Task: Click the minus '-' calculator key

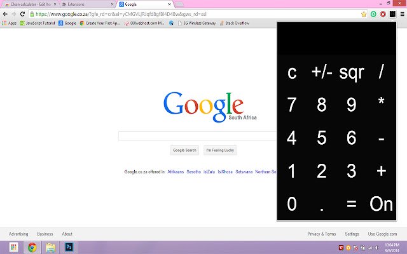Action: point(382,139)
